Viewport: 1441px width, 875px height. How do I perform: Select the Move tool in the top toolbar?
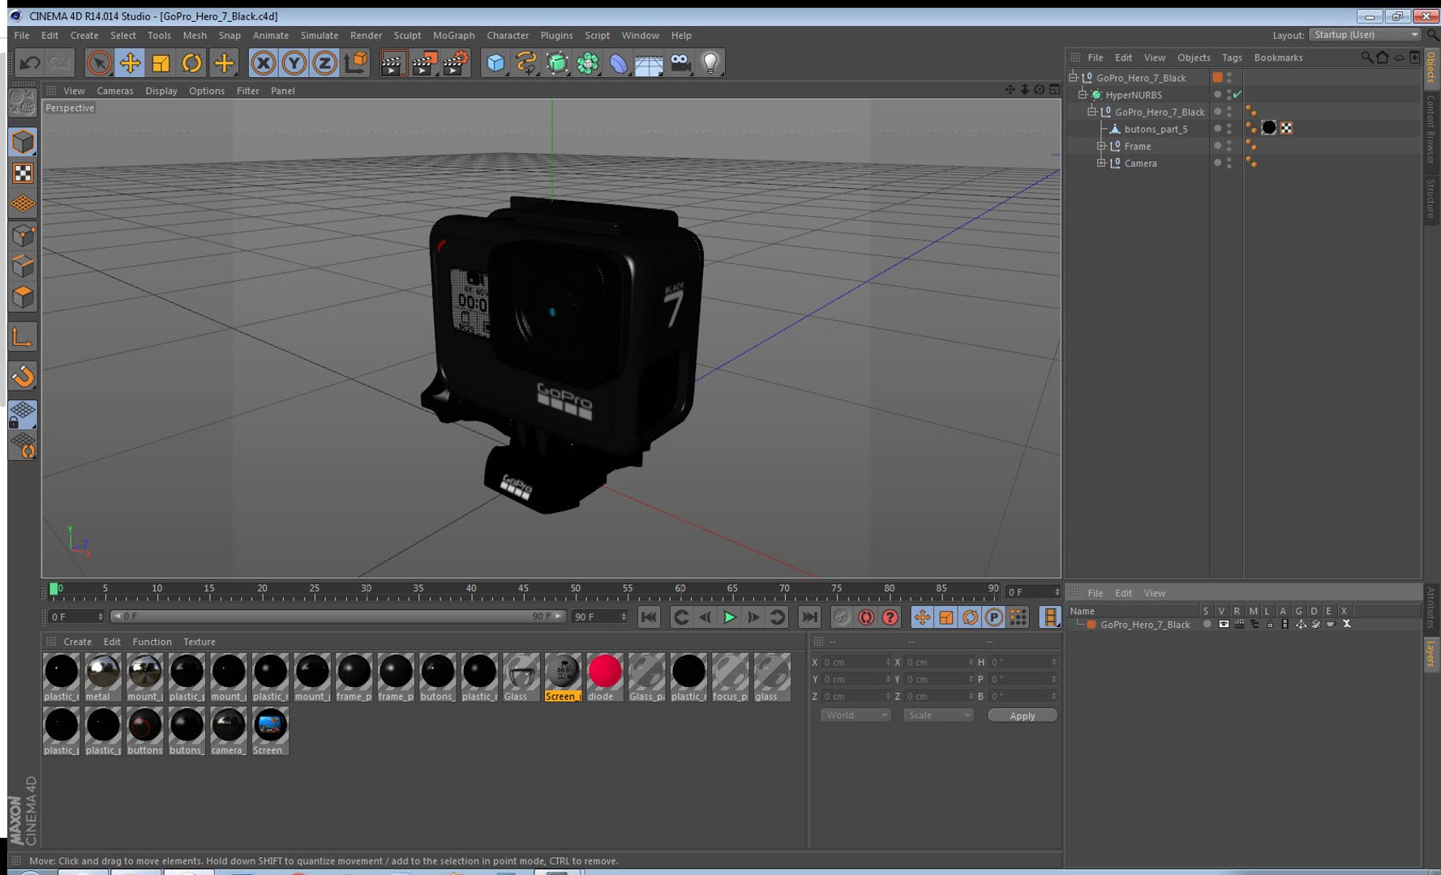click(130, 63)
